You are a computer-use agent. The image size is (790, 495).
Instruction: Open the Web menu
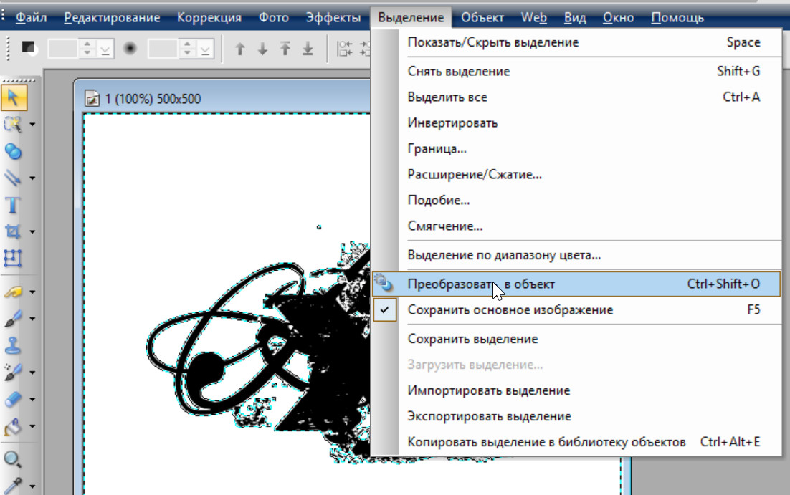(x=533, y=18)
